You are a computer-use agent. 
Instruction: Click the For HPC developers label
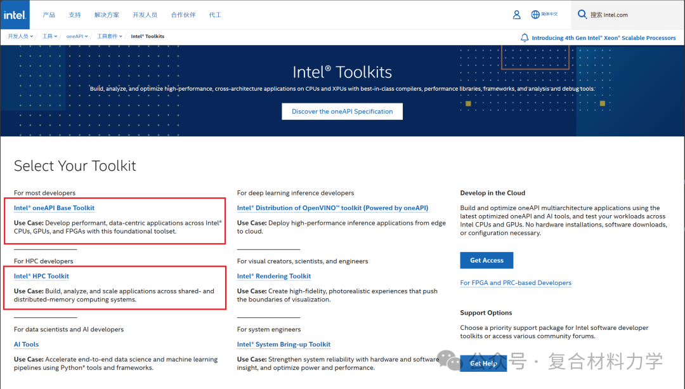pyautogui.click(x=43, y=261)
